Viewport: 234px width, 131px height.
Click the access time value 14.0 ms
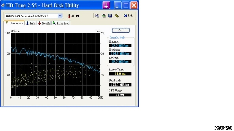(120, 74)
